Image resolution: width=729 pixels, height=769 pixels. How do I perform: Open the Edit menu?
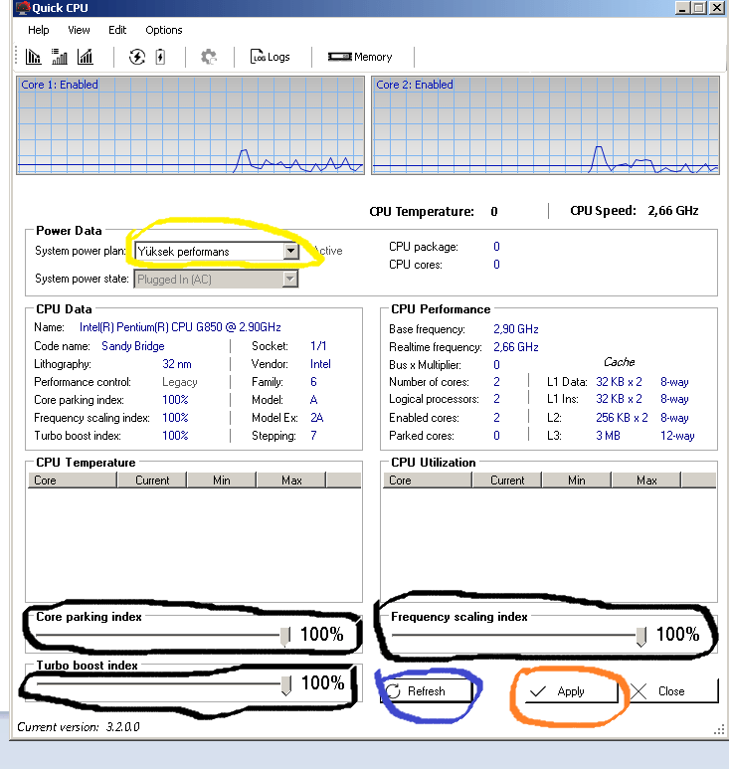pos(117,30)
